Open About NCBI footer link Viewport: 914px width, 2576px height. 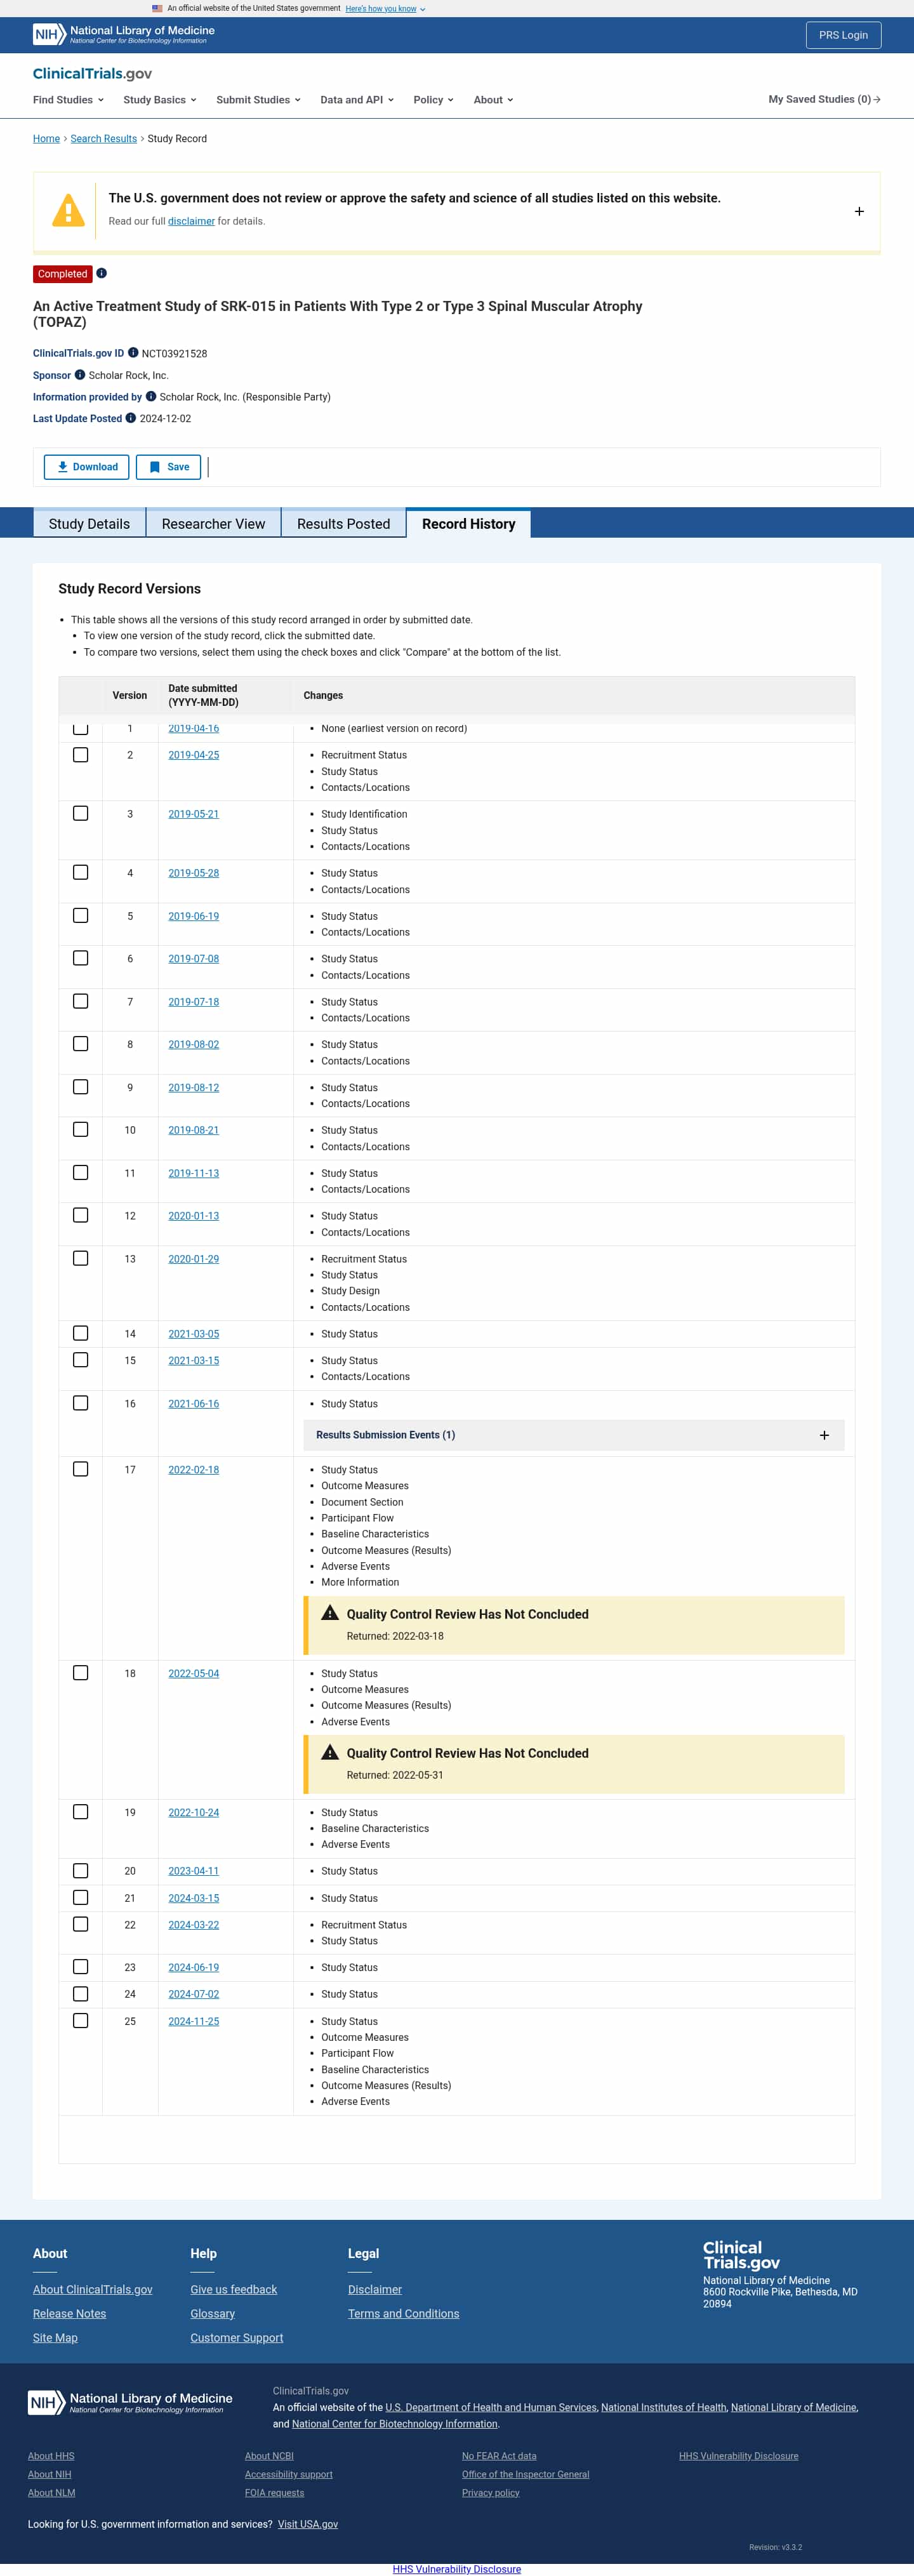[269, 2455]
